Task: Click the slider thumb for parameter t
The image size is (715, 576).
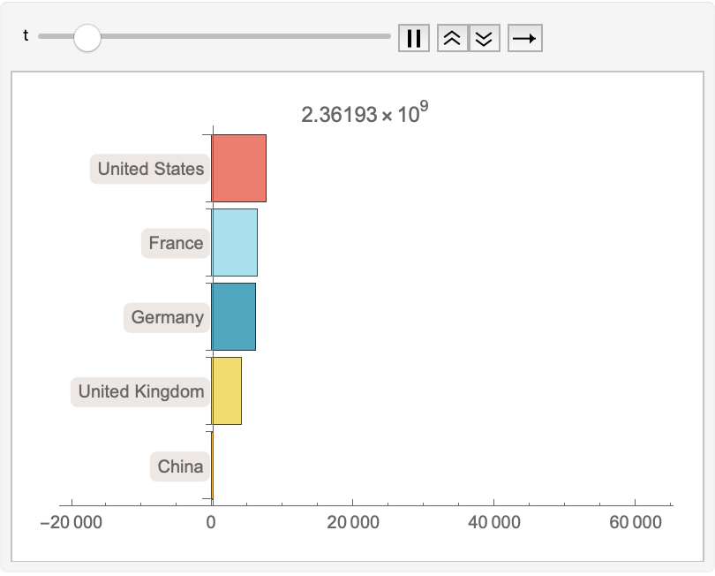Action: click(87, 37)
